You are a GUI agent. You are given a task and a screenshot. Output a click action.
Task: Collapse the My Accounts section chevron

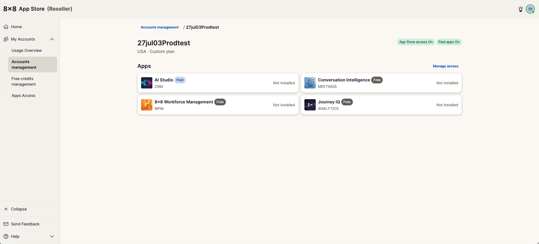[52, 39]
